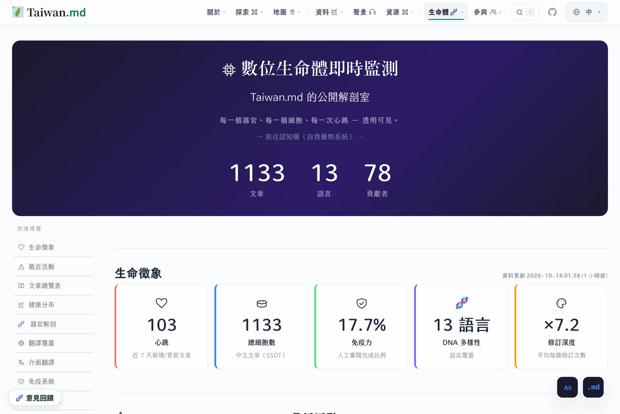Viewport: 620px width, 414px height.
Task: Click the 生命徵象 section heading
Action: (138, 273)
